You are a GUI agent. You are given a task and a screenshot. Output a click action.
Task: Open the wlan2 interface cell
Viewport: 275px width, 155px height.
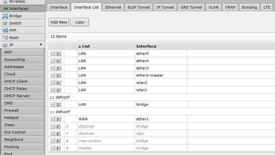(161, 83)
